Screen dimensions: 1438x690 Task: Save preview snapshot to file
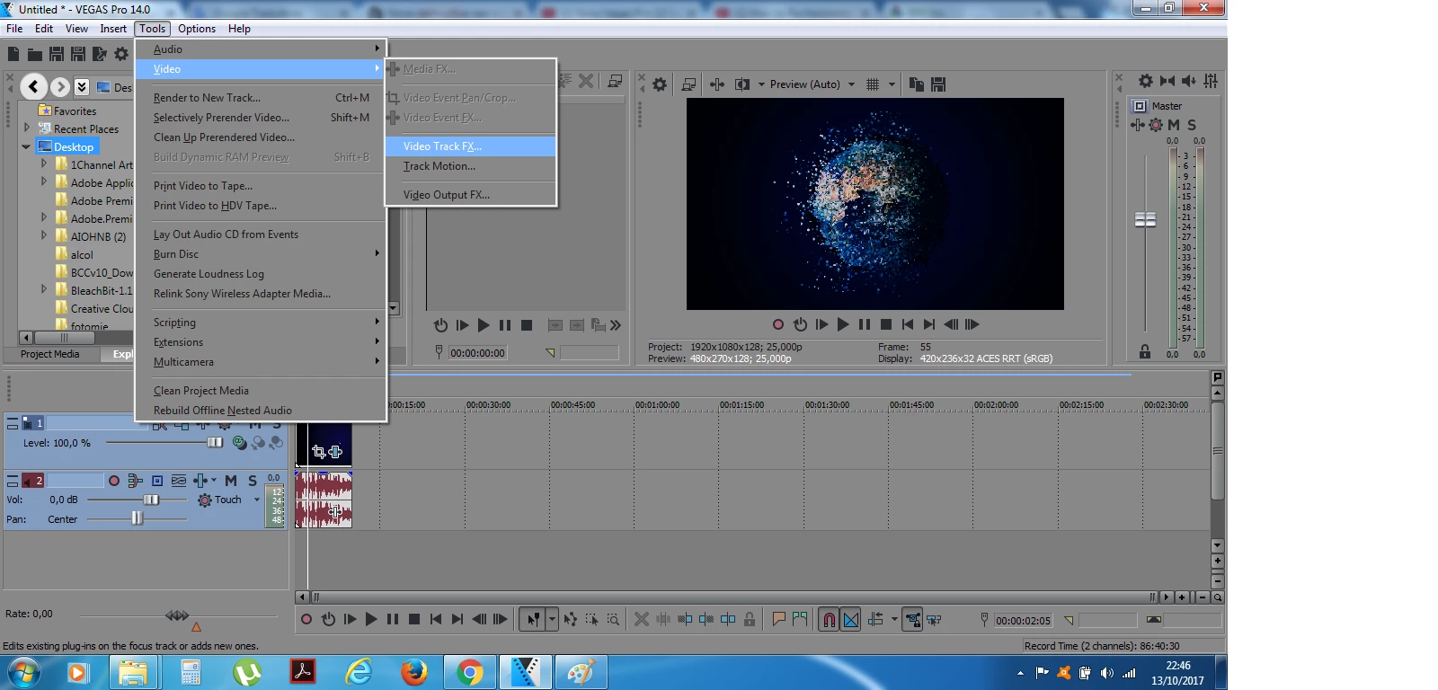point(938,84)
